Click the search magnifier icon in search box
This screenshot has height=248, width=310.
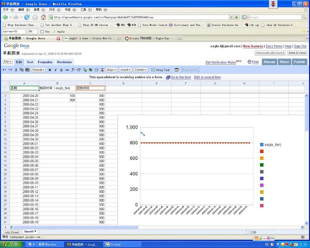[304, 17]
